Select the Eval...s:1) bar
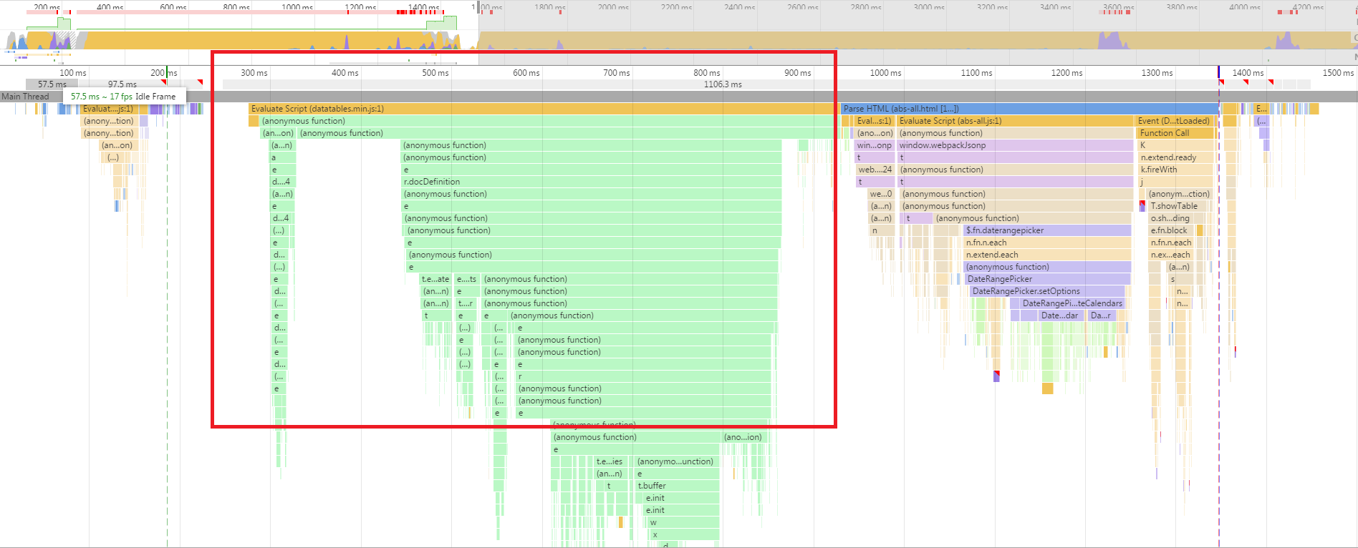 coord(874,121)
